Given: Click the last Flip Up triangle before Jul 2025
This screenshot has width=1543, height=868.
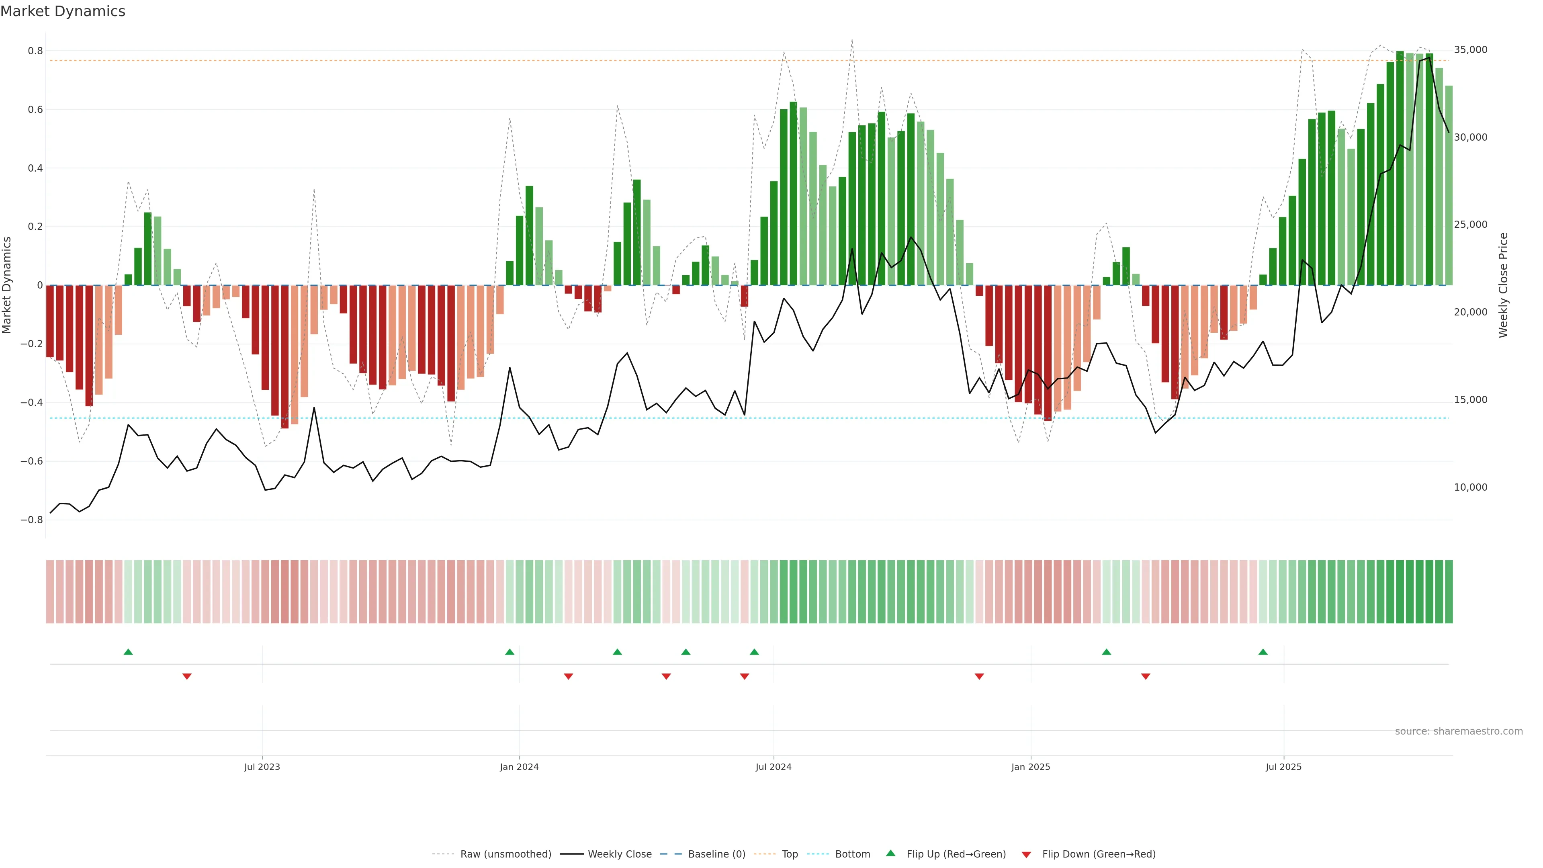Looking at the screenshot, I should click(1263, 652).
